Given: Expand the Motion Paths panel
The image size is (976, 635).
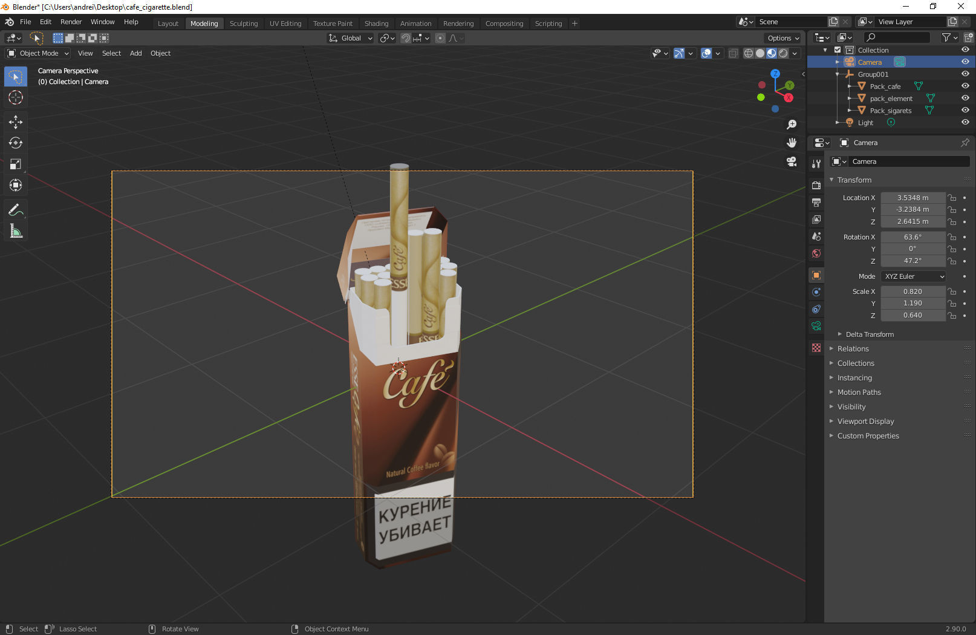Looking at the screenshot, I should click(831, 392).
